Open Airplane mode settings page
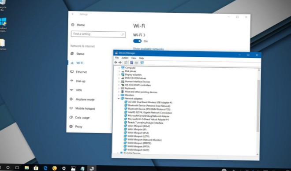291x171 pixels. (82, 100)
